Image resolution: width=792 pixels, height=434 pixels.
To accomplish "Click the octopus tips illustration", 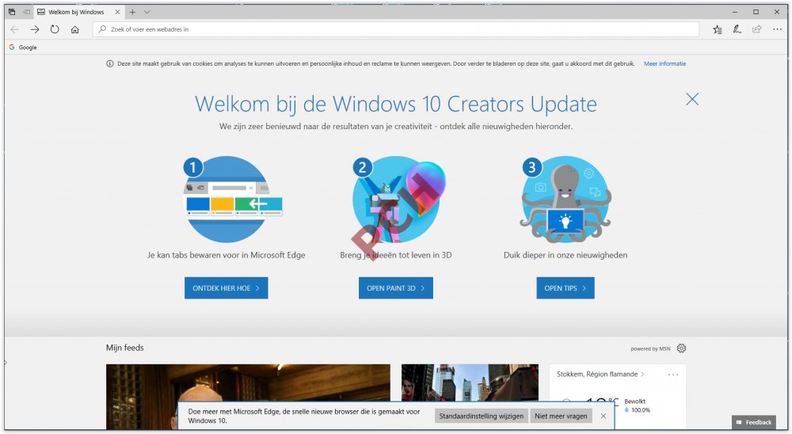I will coord(565,200).
